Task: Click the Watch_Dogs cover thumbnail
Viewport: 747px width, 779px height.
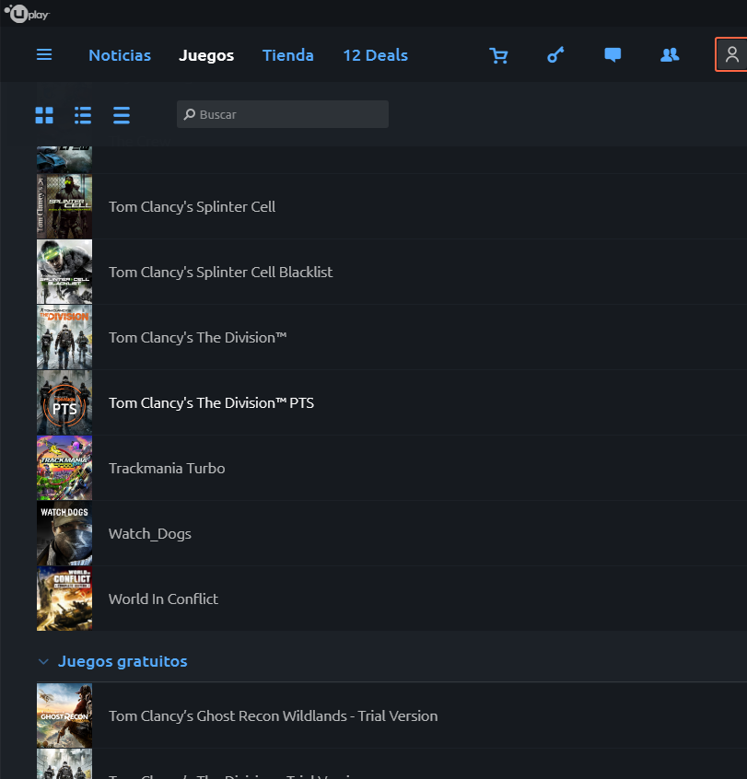Action: point(64,533)
